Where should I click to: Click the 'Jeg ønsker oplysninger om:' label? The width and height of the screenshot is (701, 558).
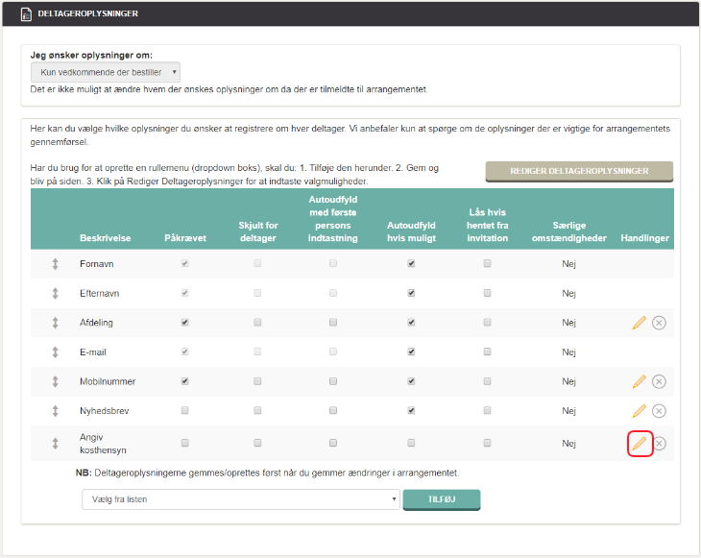tap(91, 55)
